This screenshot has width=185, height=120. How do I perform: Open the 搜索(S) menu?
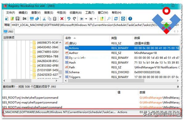49,13
